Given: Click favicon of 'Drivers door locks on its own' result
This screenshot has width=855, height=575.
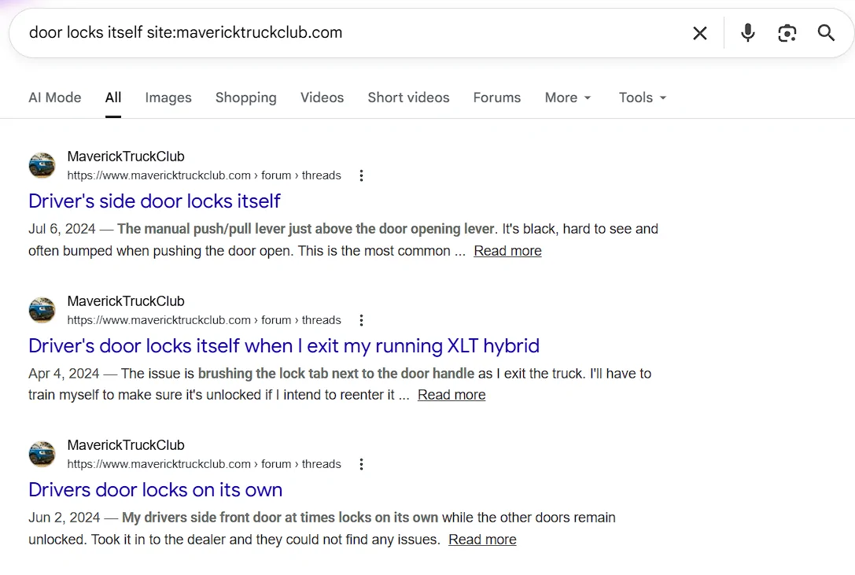Looking at the screenshot, I should coord(42,454).
